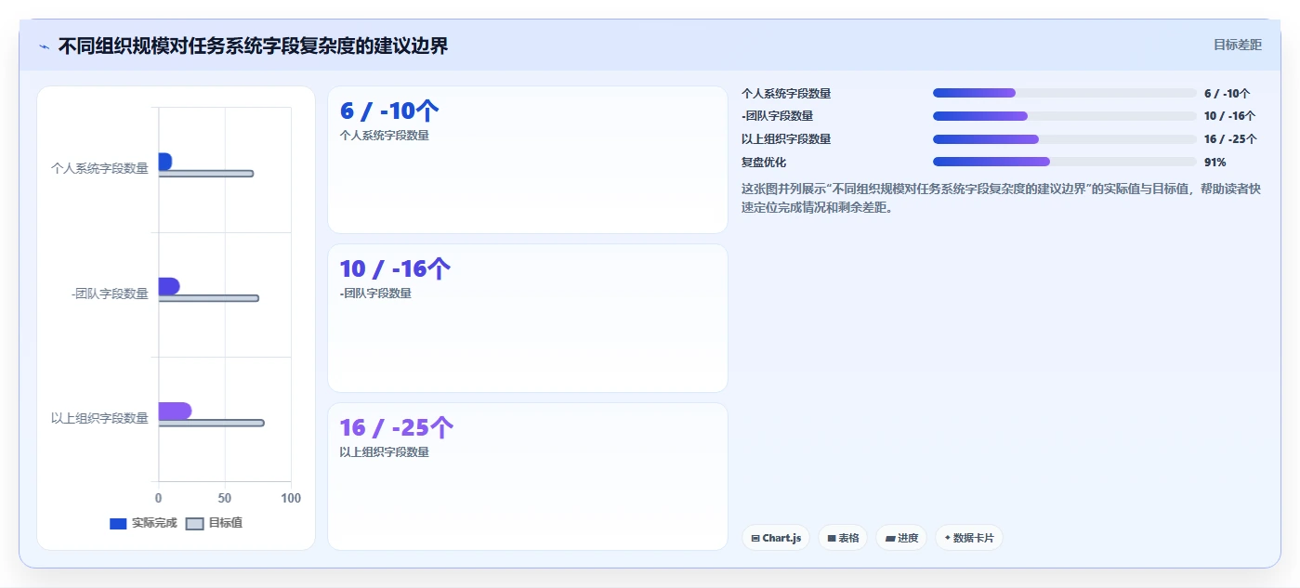The height and width of the screenshot is (588, 1300).
Task: Click the 复盘优化 progress bar
Action: [x=1065, y=162]
